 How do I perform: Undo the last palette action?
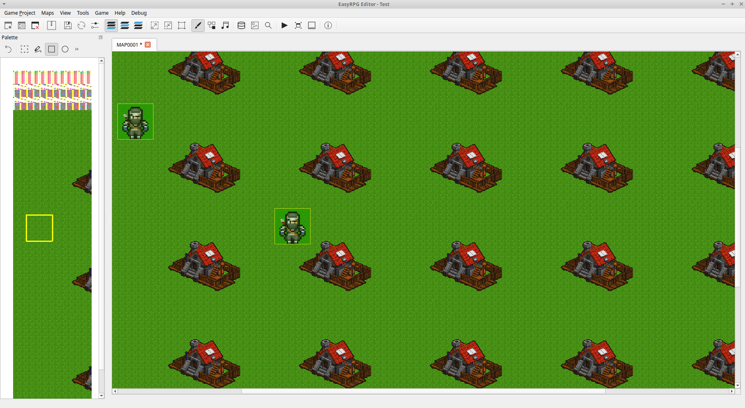coord(8,49)
